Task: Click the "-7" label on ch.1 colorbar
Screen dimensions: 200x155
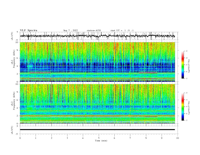Action: (x=186, y=79)
